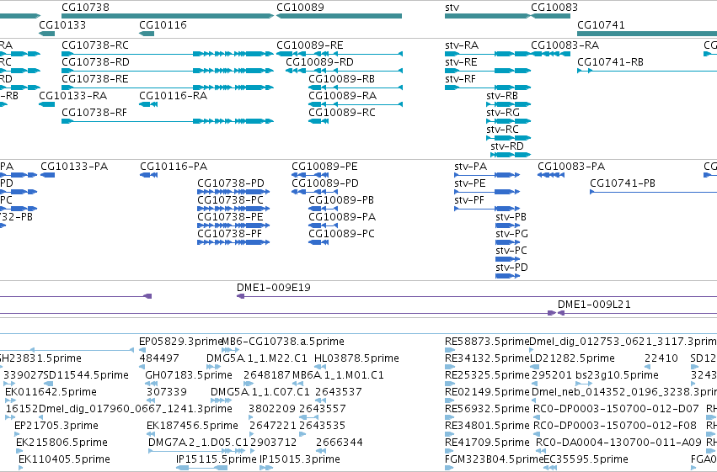Select the CG10083 gene arrow
The height and width of the screenshot is (472, 717).
coord(550,16)
